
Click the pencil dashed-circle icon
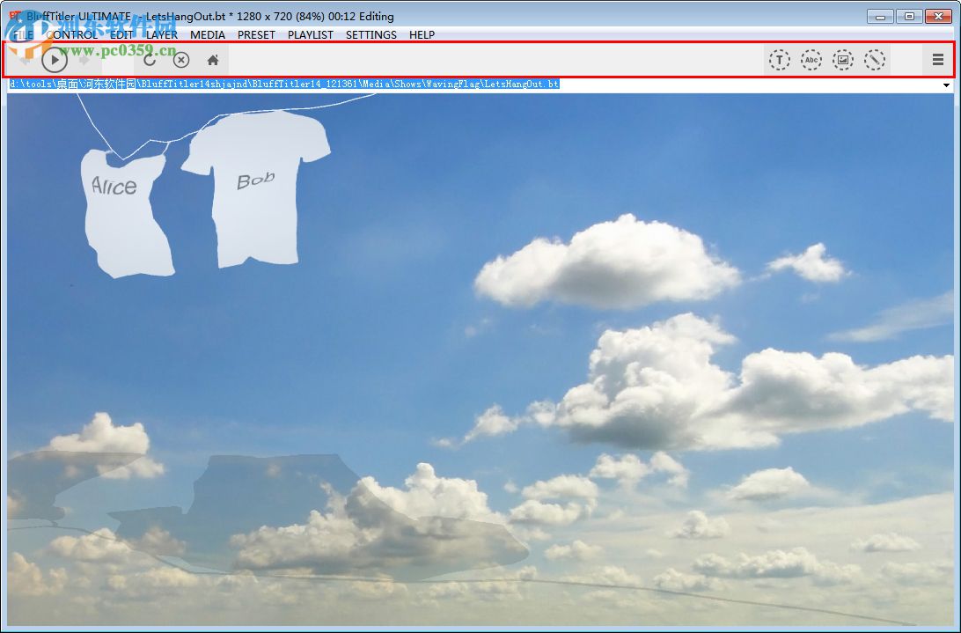point(875,60)
